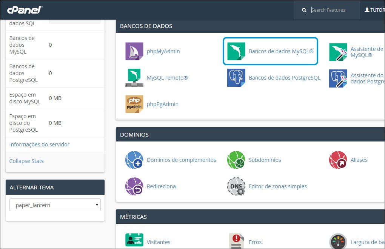Screen dimensions: 385x249
Task: Click the phpPgAdmin text link
Action: tap(163, 104)
